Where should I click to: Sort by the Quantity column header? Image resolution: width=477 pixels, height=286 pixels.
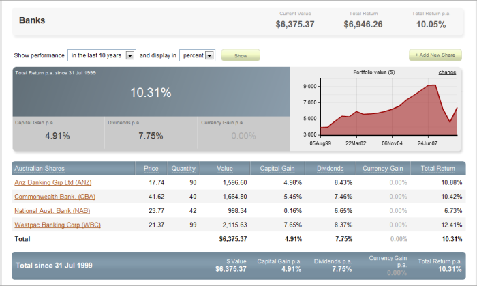pos(183,169)
